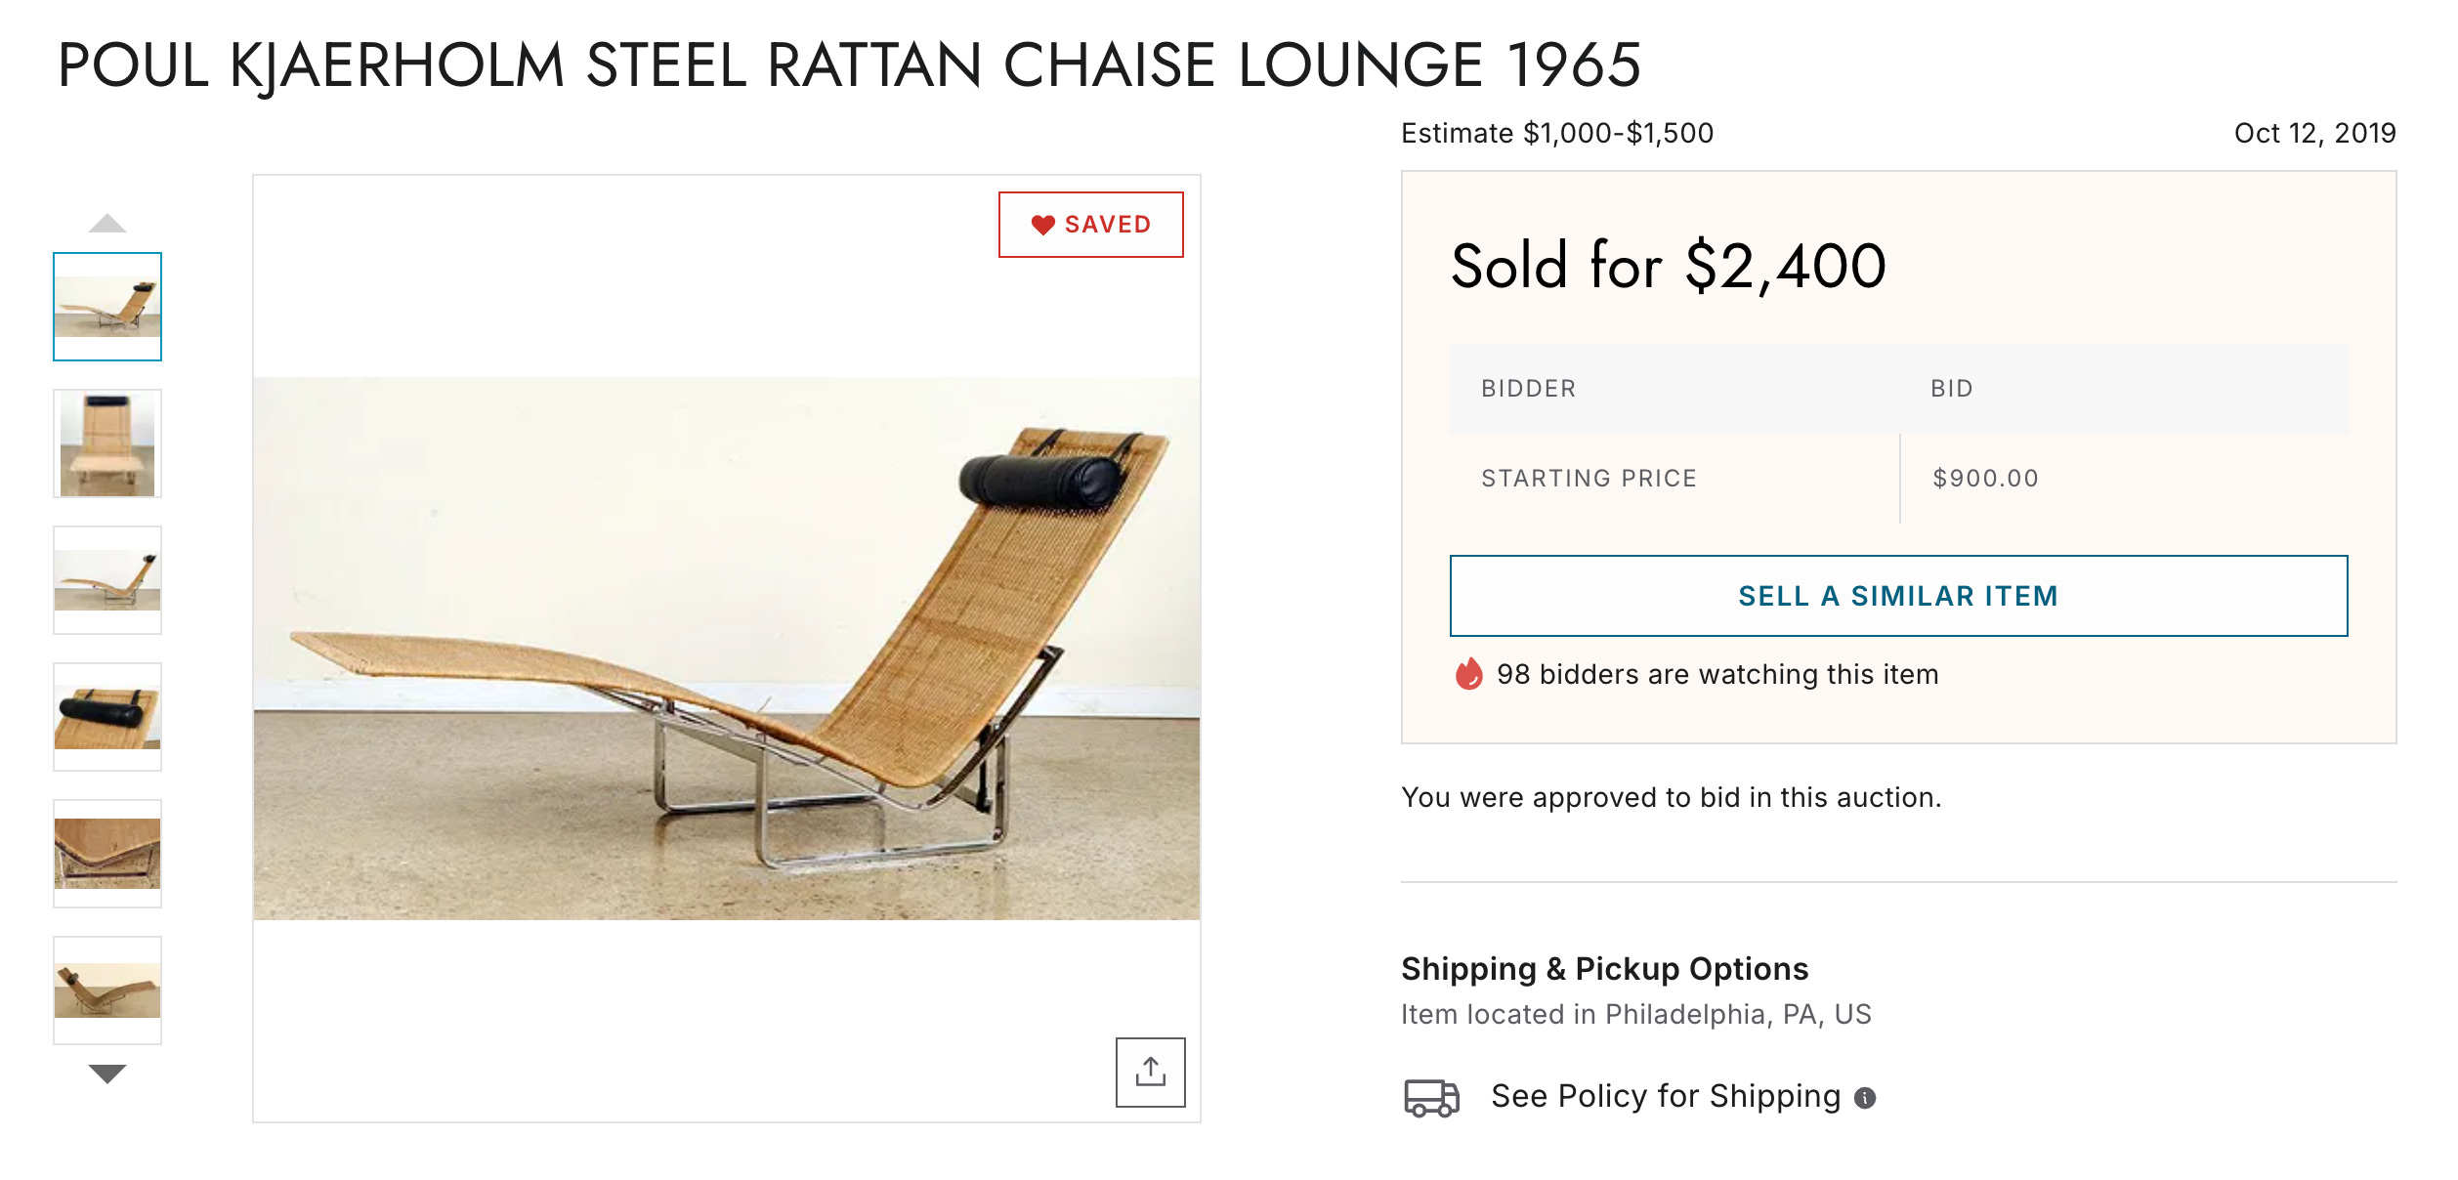Select the rattan seat detail thumbnail
The image size is (2458, 1180).
pos(107,854)
